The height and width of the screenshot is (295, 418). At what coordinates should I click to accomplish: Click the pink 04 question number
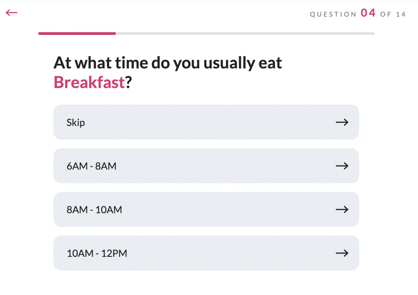coord(368,13)
